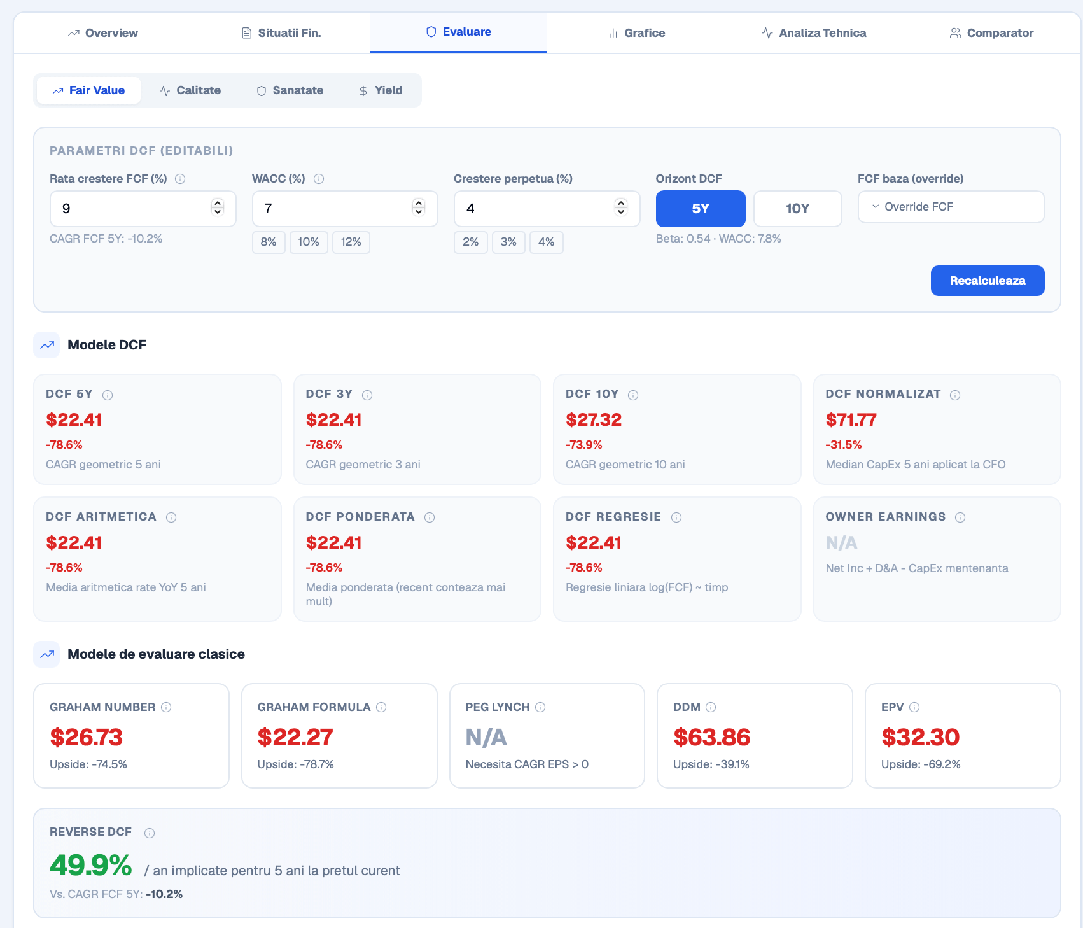Image resolution: width=1083 pixels, height=928 pixels.
Task: Show info tooltip for DCF REGRESIE
Action: click(676, 517)
